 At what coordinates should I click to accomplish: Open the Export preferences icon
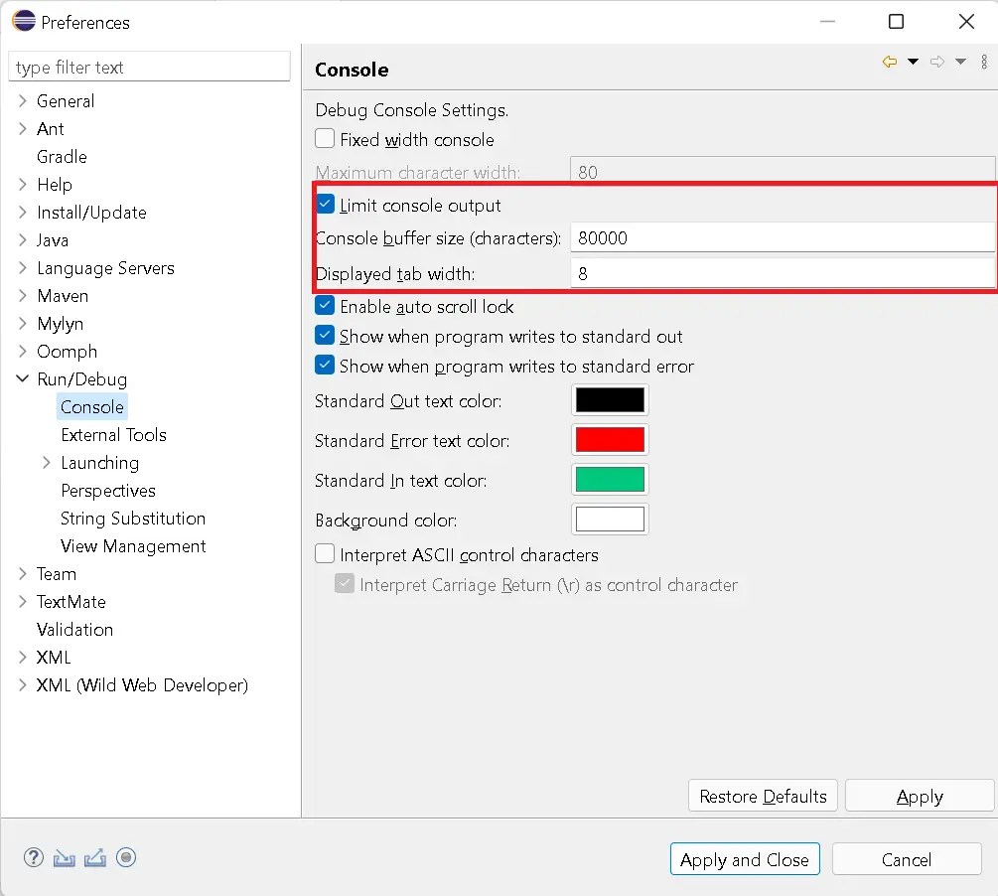tap(94, 857)
